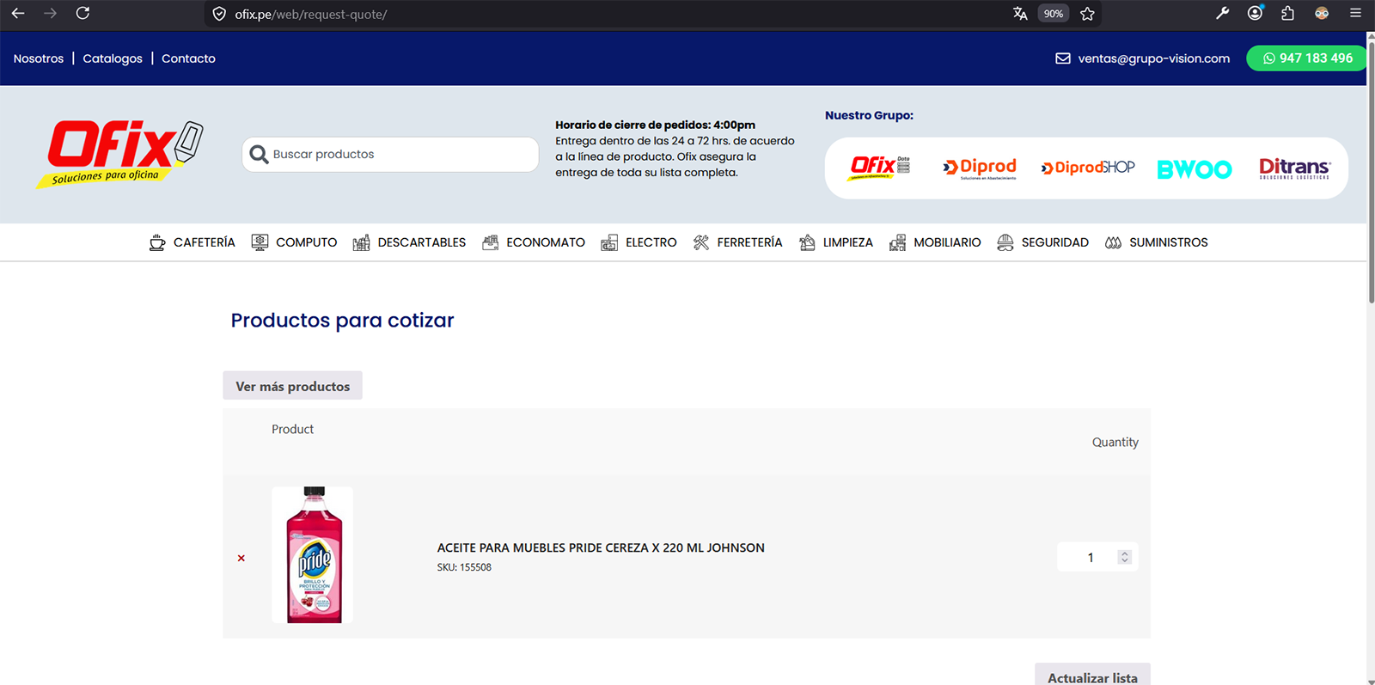Click the ventas@grupo-vision.com email link
The width and height of the screenshot is (1375, 685).
click(x=1153, y=58)
